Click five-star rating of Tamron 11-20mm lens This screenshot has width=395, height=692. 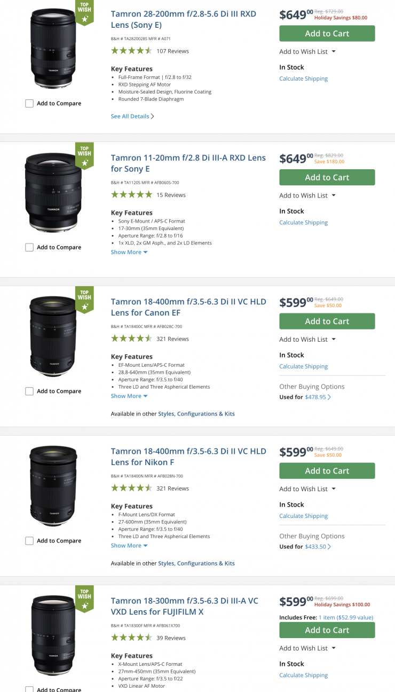[131, 195]
